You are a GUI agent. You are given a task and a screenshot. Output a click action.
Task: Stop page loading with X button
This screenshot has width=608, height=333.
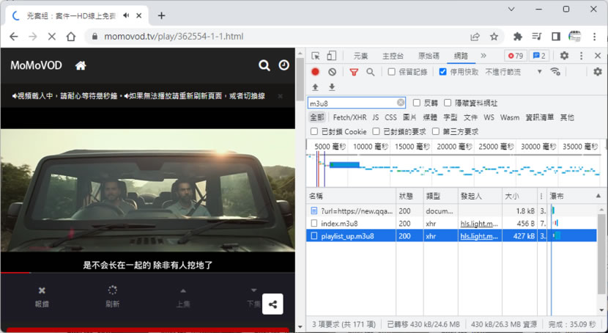coord(51,37)
